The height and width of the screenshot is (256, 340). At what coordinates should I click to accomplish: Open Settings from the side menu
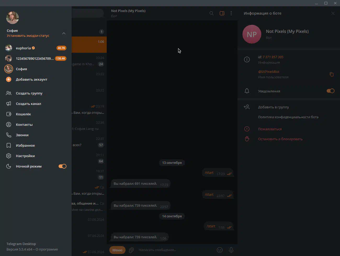coord(25,156)
